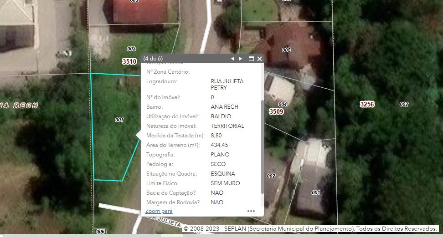443x237 pixels.
Task: Click the SEPLAN copyright attribution text
Action: (x=311, y=228)
